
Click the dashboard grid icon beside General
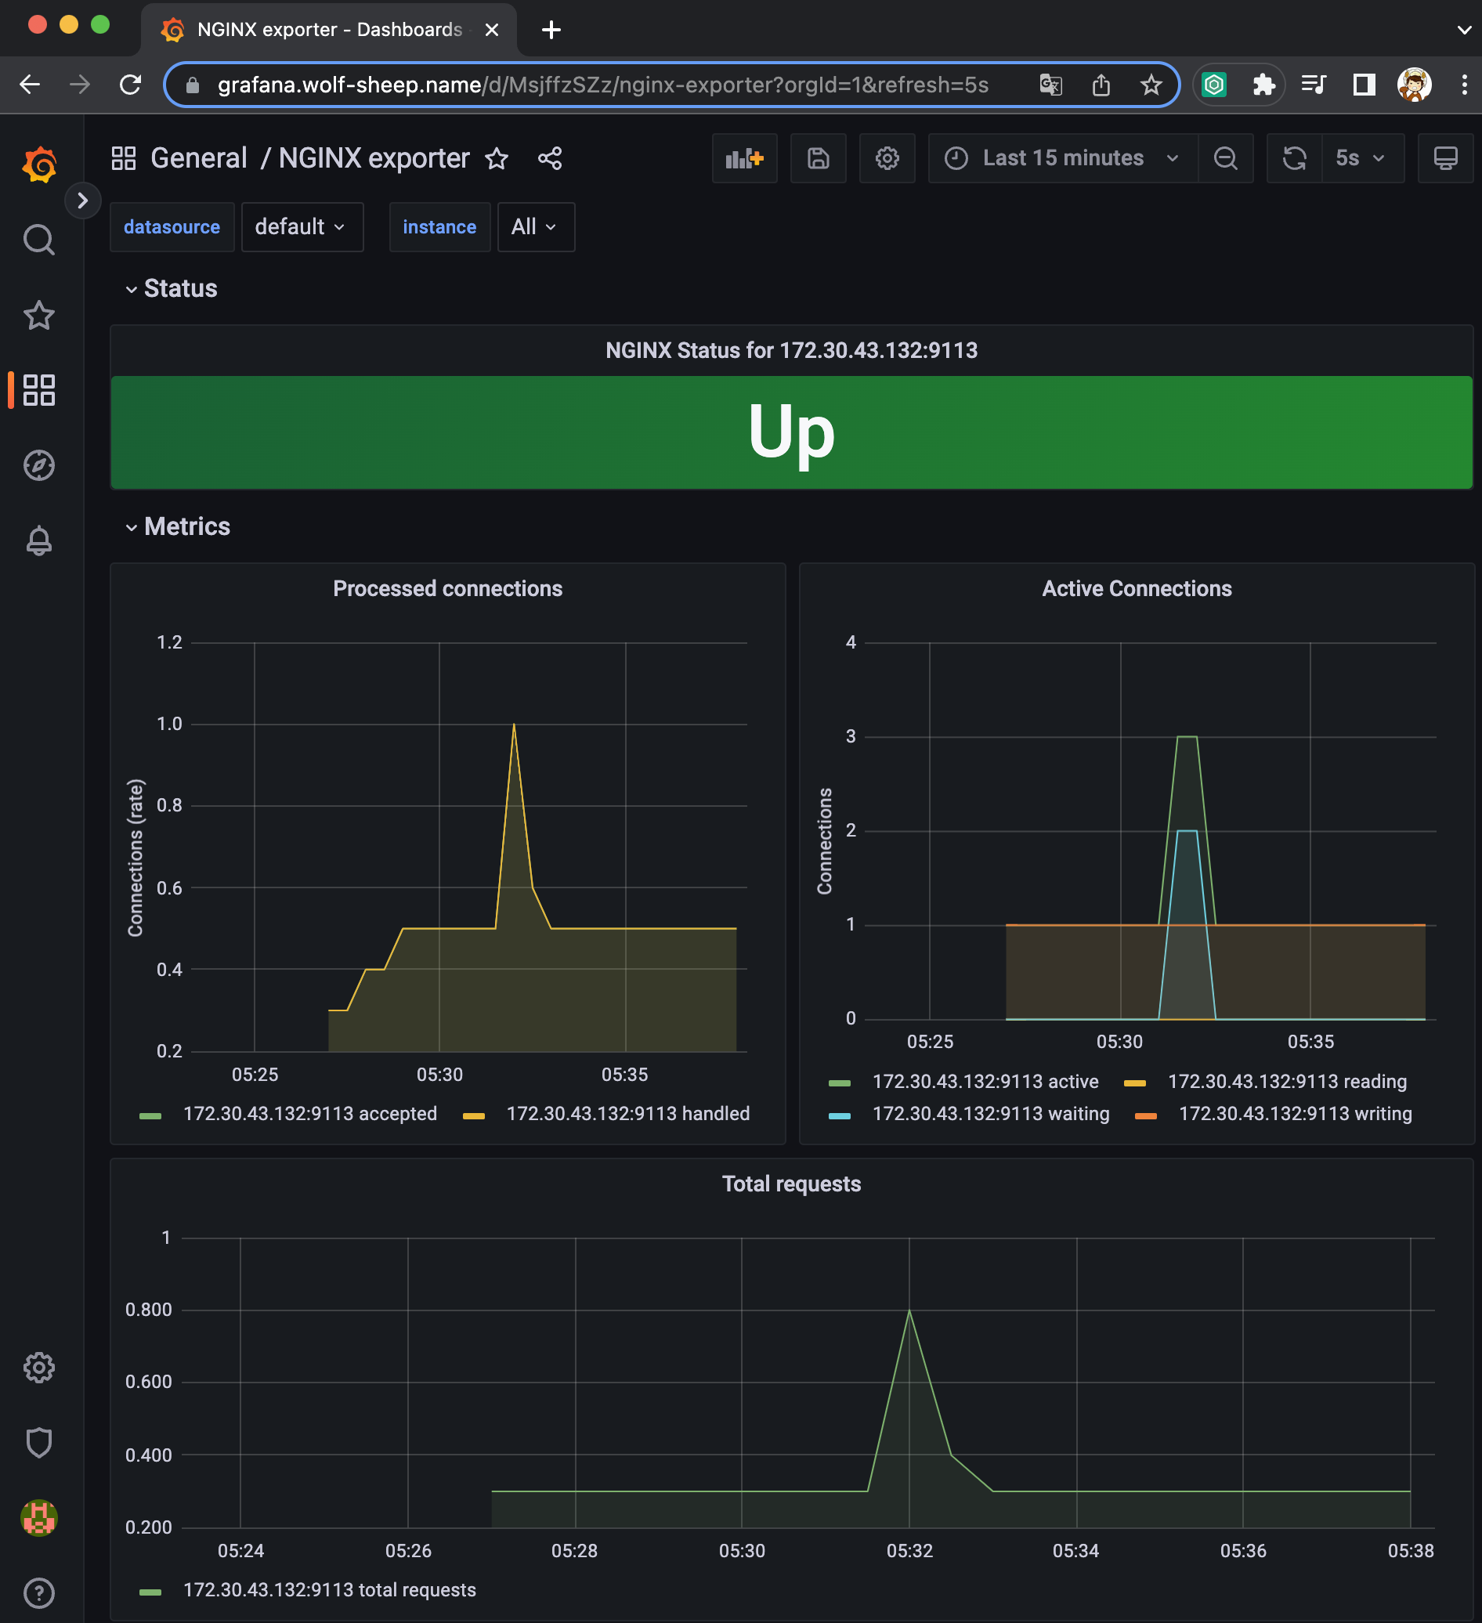tap(123, 157)
